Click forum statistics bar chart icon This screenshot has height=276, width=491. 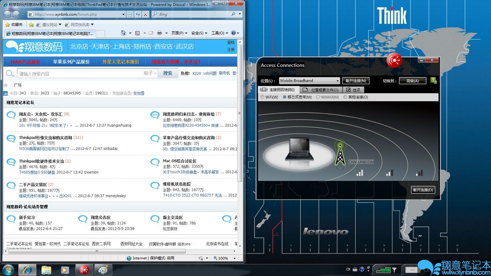[6, 93]
